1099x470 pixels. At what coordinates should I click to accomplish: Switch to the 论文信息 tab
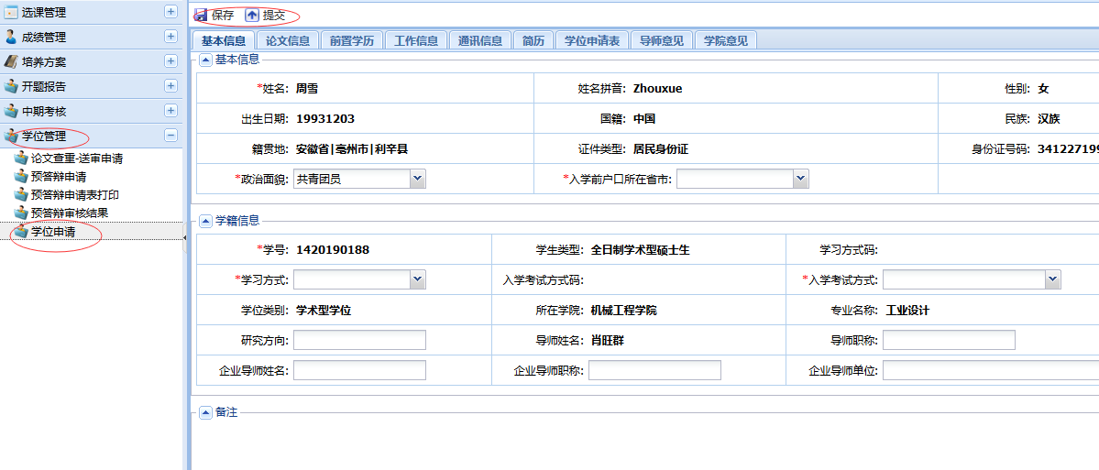point(287,40)
